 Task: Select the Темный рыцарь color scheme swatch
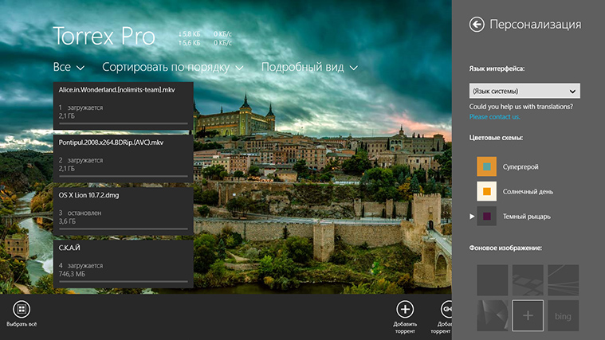pyautogui.click(x=486, y=217)
